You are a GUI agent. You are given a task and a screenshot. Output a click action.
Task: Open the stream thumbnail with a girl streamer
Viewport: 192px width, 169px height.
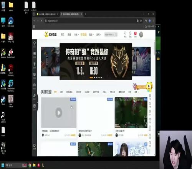(x=131, y=149)
